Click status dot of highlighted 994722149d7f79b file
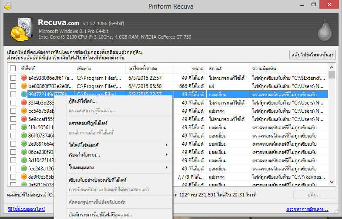Viewport: 342px width, 219px height. 24,94
